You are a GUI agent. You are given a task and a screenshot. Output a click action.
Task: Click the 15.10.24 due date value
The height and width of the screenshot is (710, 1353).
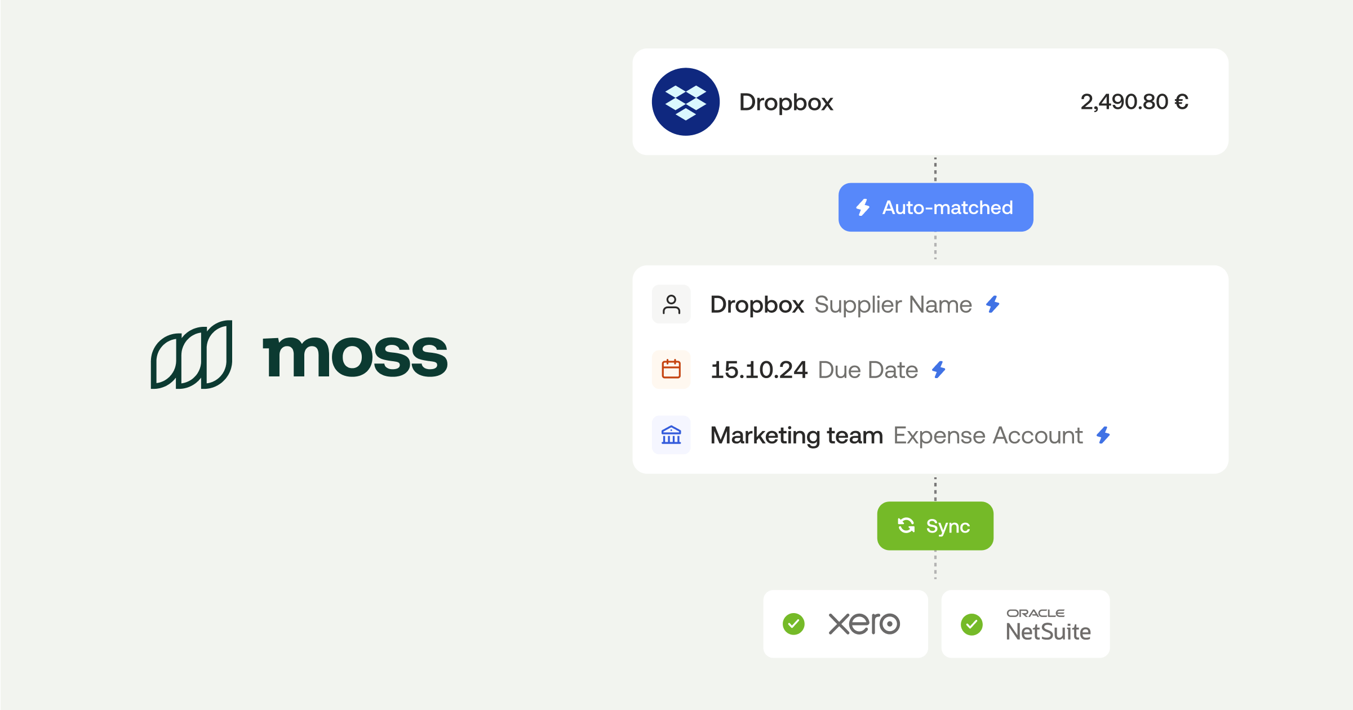coord(758,370)
